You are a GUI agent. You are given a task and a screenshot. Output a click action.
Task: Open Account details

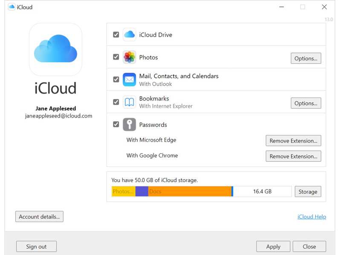39,217
